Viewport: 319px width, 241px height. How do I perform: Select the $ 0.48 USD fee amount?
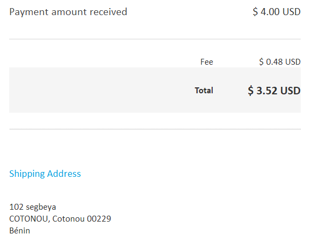pyautogui.click(x=280, y=62)
